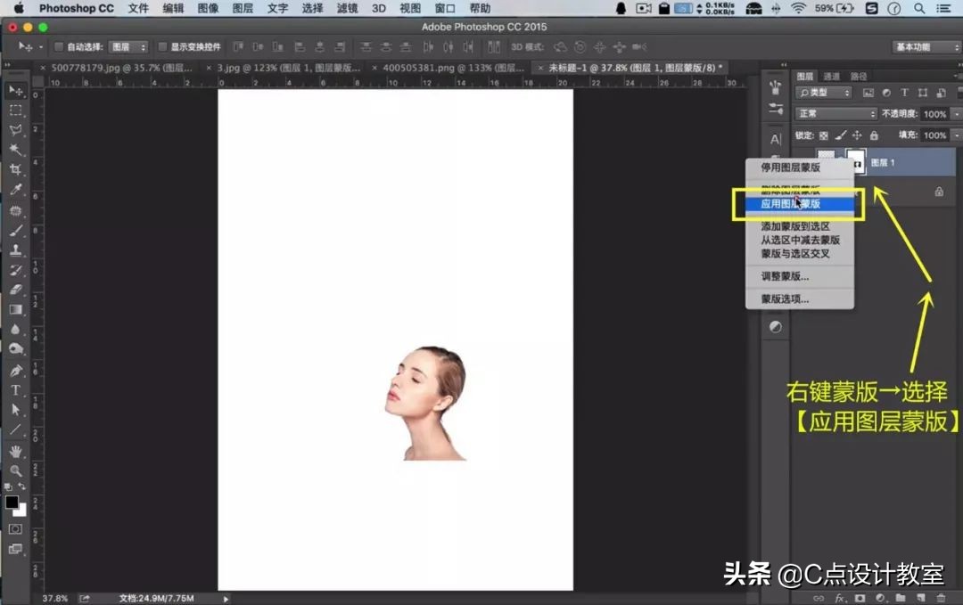963x605 pixels.
Task: Select the Move tool in the toolbar
Action: point(15,89)
